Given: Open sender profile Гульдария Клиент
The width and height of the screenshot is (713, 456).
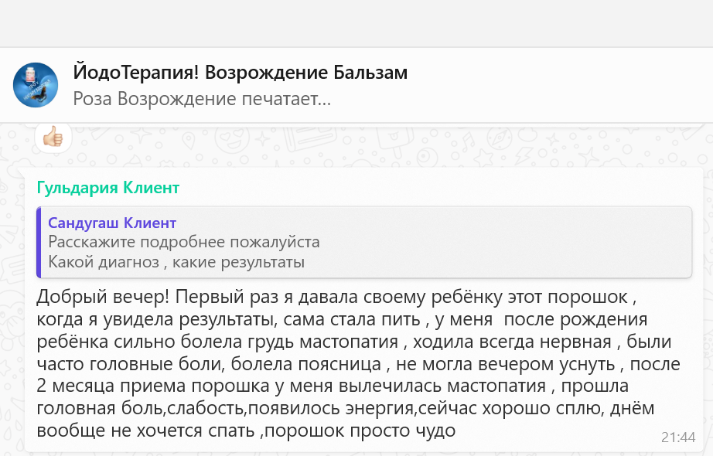Looking at the screenshot, I should 108,188.
